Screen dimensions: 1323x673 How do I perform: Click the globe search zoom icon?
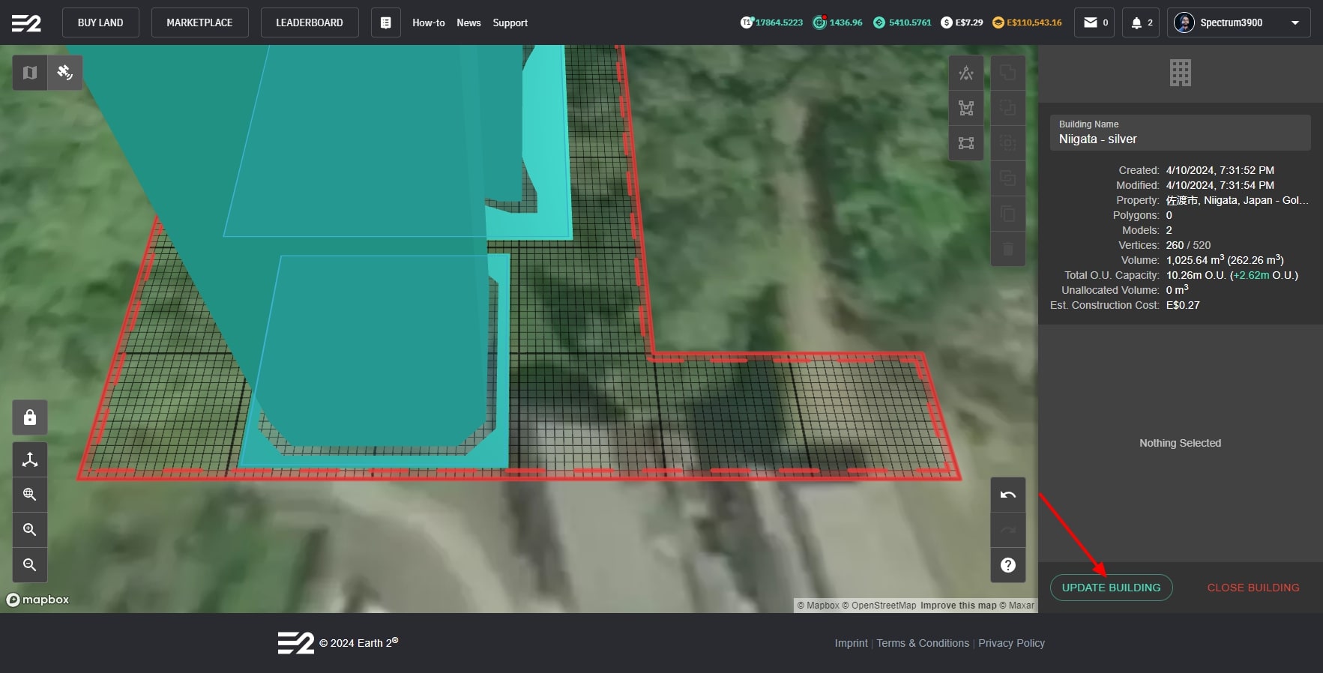[30, 495]
